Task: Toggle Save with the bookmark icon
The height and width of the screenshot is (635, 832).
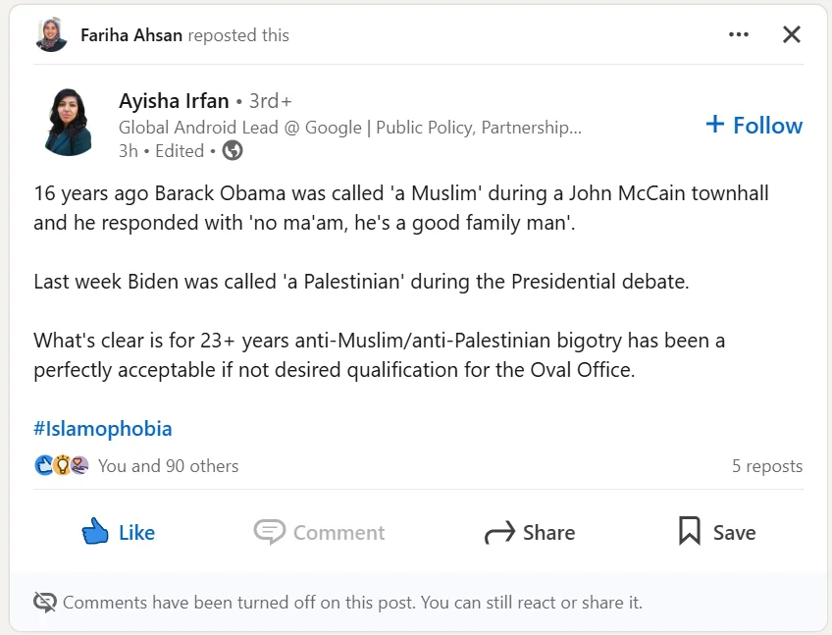Action: (x=717, y=532)
